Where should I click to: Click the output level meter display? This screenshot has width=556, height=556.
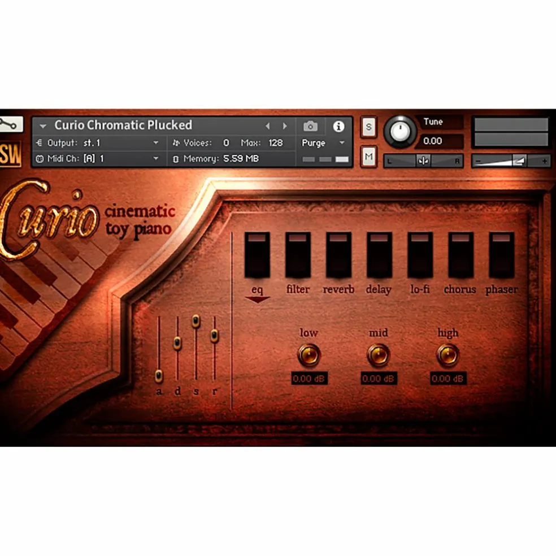point(511,132)
